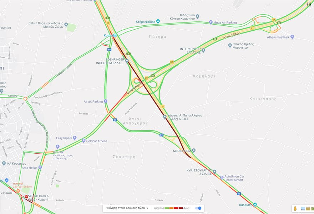Toggle the traffic layer switch off

(198, 208)
